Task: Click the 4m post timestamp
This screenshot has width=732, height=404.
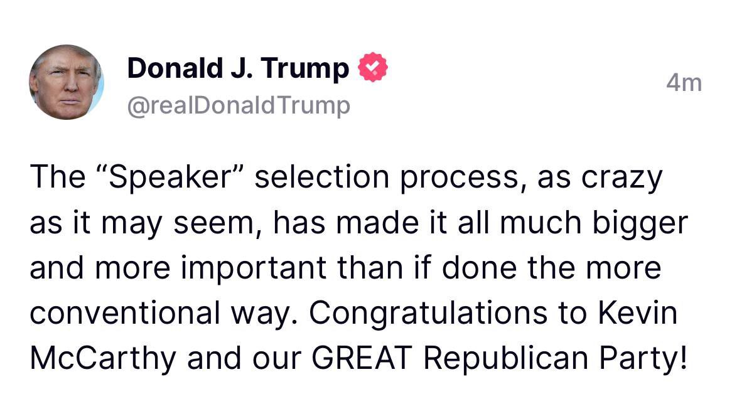Action: tap(683, 82)
